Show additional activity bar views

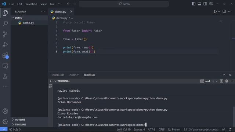click(x=5, y=87)
